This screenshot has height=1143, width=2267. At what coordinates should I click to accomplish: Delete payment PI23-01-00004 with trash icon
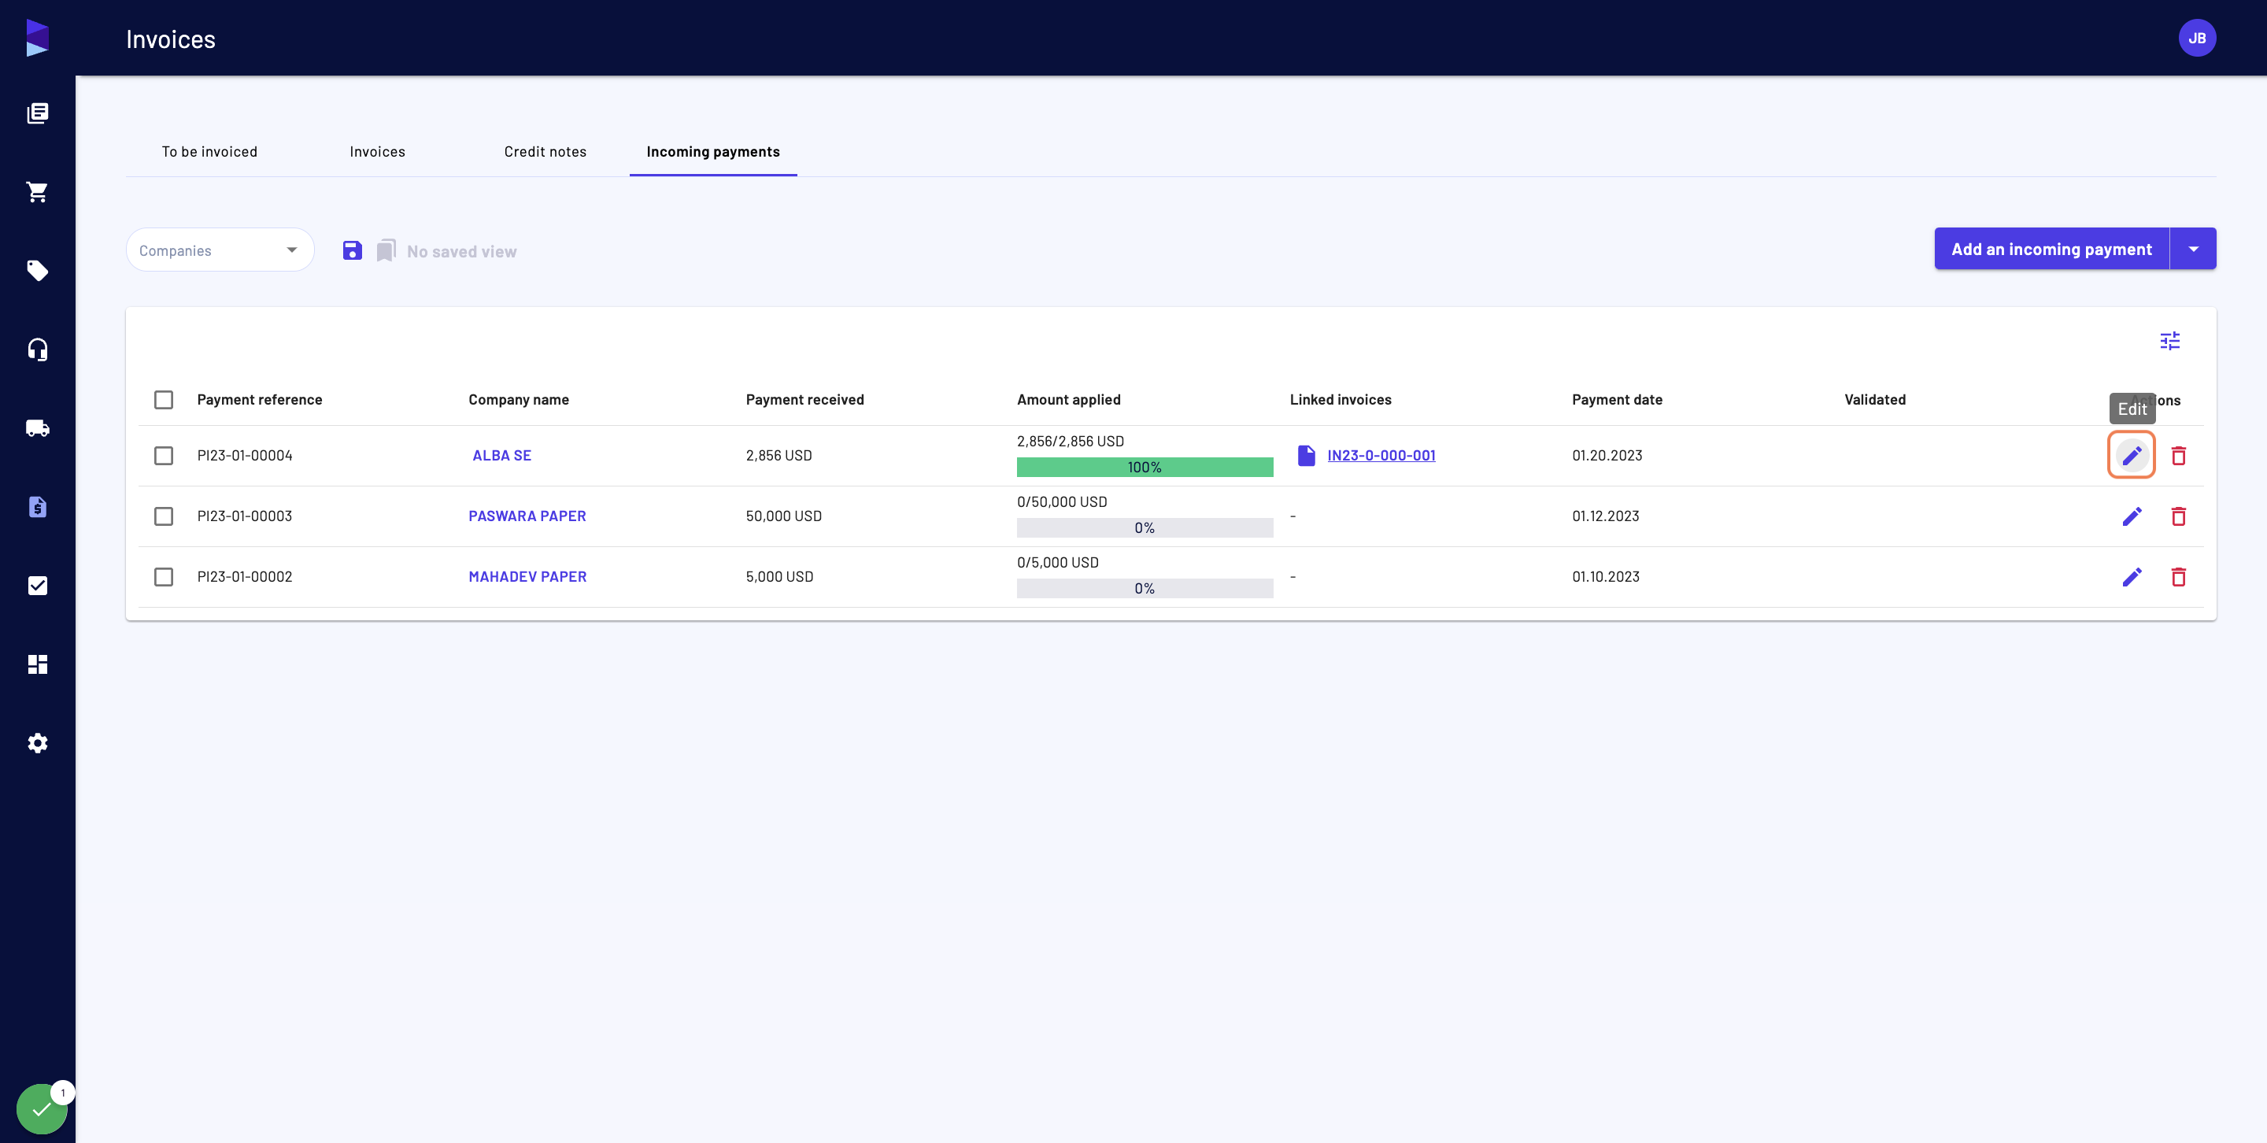(2179, 456)
